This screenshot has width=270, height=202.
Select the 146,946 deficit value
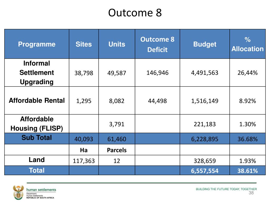click(x=157, y=73)
